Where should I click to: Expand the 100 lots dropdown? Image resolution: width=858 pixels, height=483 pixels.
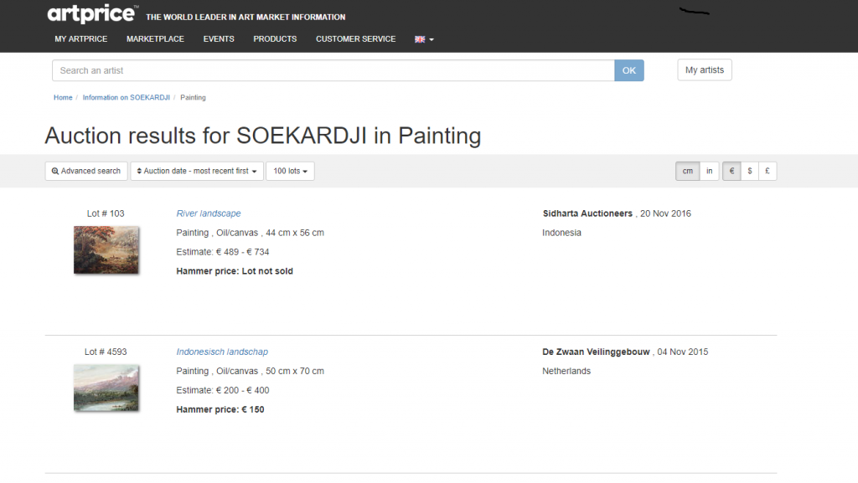(x=290, y=171)
